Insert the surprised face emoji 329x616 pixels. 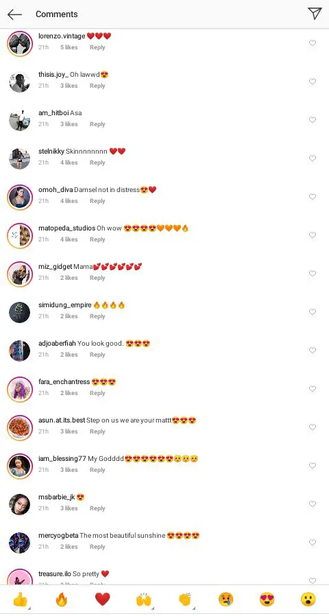(308, 600)
